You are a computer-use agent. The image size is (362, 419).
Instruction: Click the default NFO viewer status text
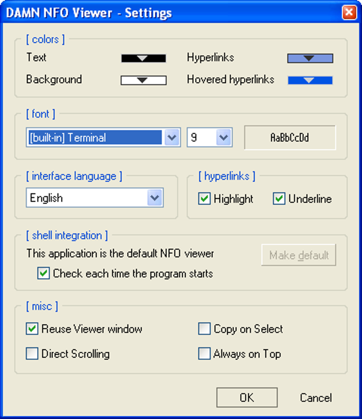coord(120,253)
